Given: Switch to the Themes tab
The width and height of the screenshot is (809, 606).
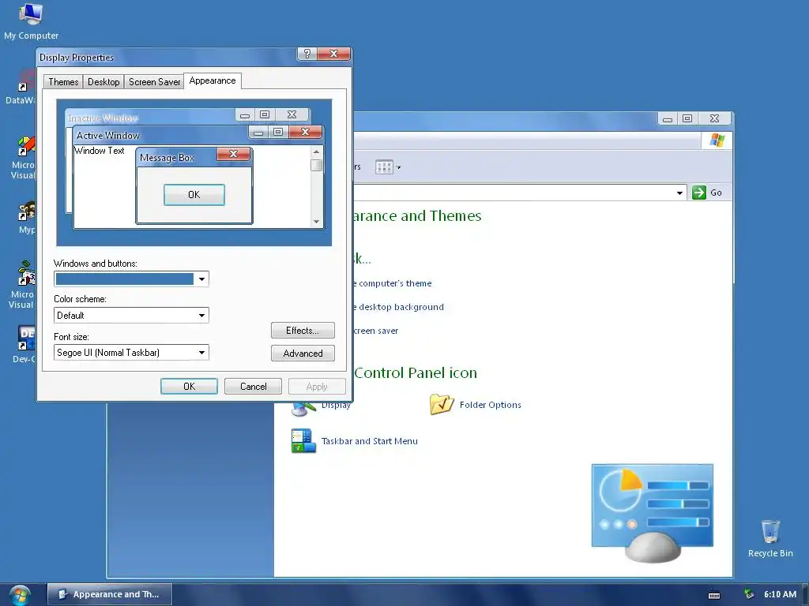Looking at the screenshot, I should click(63, 82).
